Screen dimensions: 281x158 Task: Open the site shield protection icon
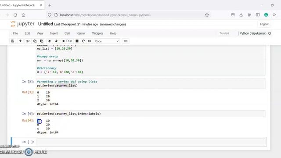[x=50, y=15]
